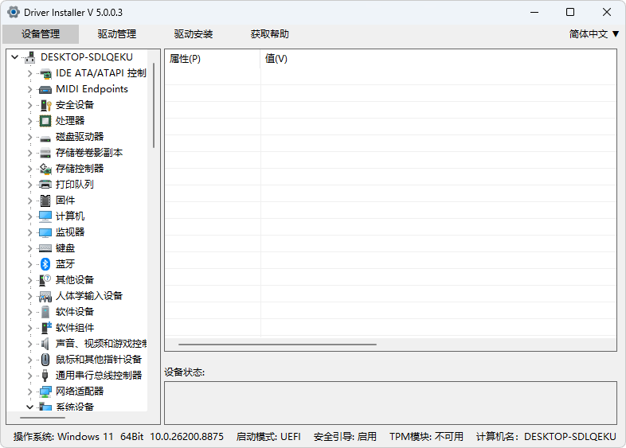626x448 pixels.
Task: Click the 打印队列 printer icon
Action: click(45, 185)
